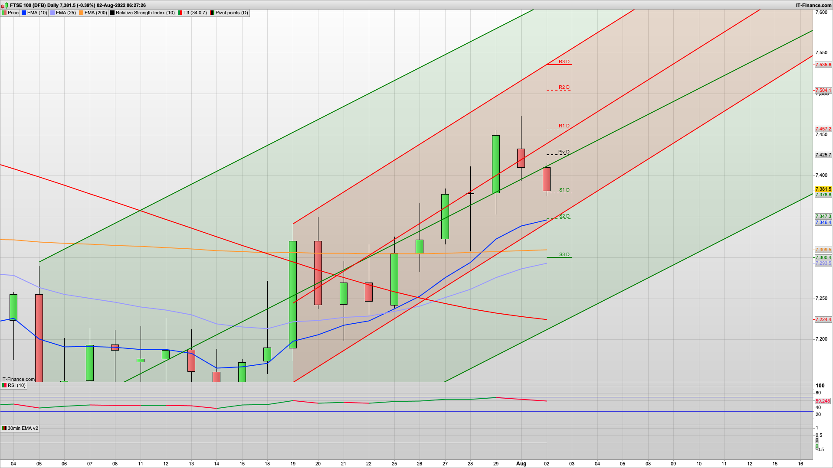Viewport: 833px width, 468px height.
Task: Click the IT-Finance.com watermark link above RSI panel
Action: [18, 379]
